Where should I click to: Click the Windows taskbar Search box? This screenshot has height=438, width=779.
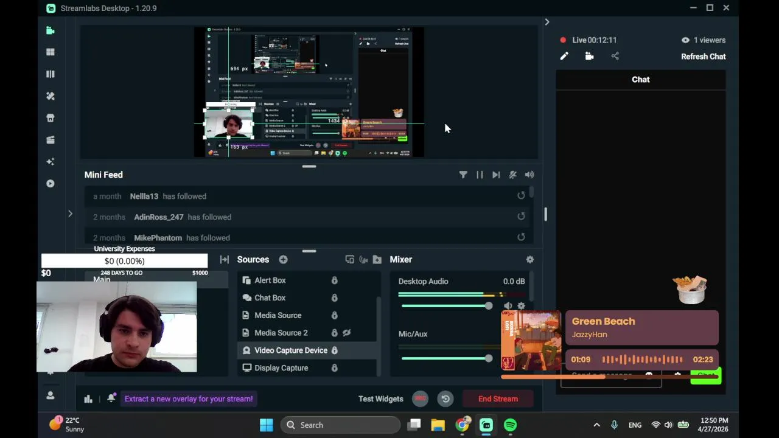pos(340,425)
